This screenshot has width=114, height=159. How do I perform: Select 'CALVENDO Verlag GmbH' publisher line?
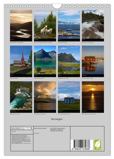(58, 128)
